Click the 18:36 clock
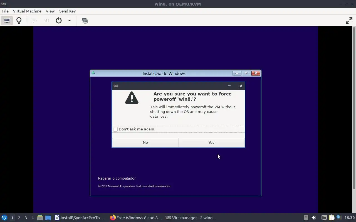The image size is (356, 222). click(x=350, y=218)
